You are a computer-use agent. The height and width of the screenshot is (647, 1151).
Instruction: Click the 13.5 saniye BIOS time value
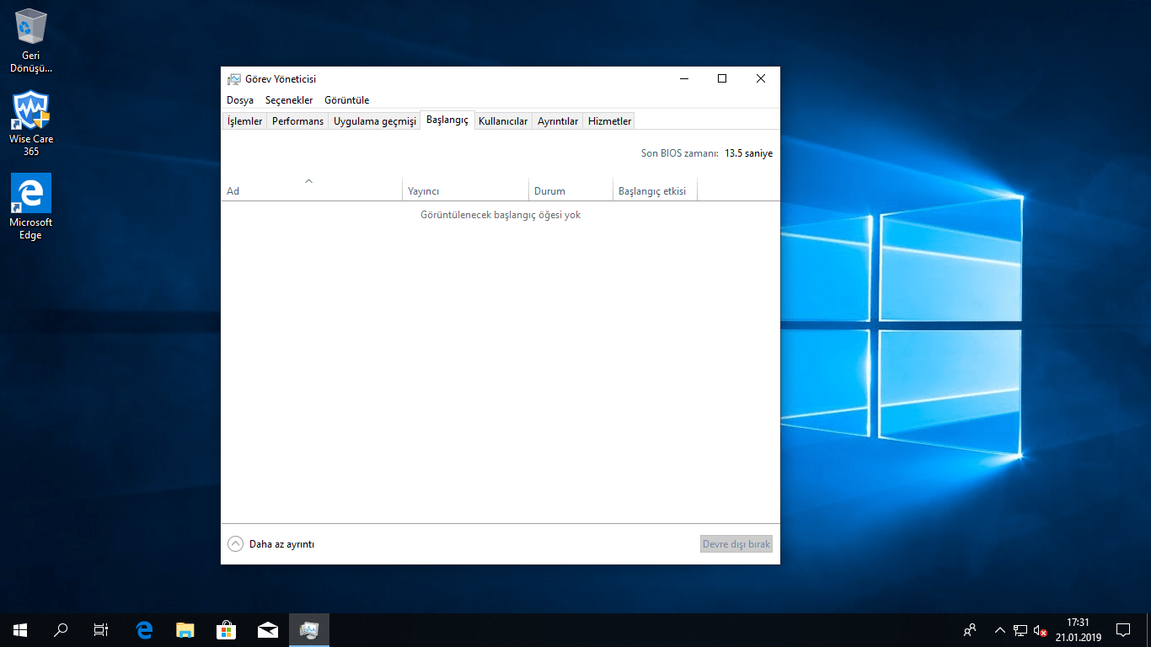point(748,153)
